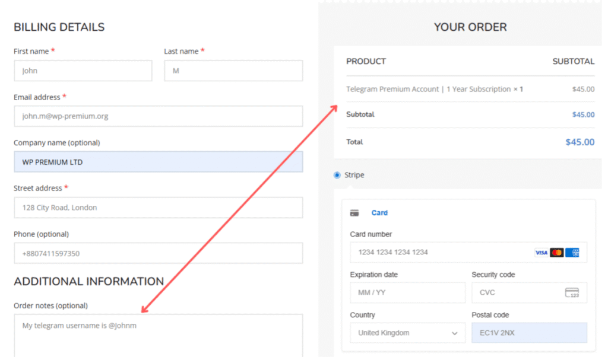Click the American Express brand icon
Screen dimensions: 608x357
tap(572, 252)
